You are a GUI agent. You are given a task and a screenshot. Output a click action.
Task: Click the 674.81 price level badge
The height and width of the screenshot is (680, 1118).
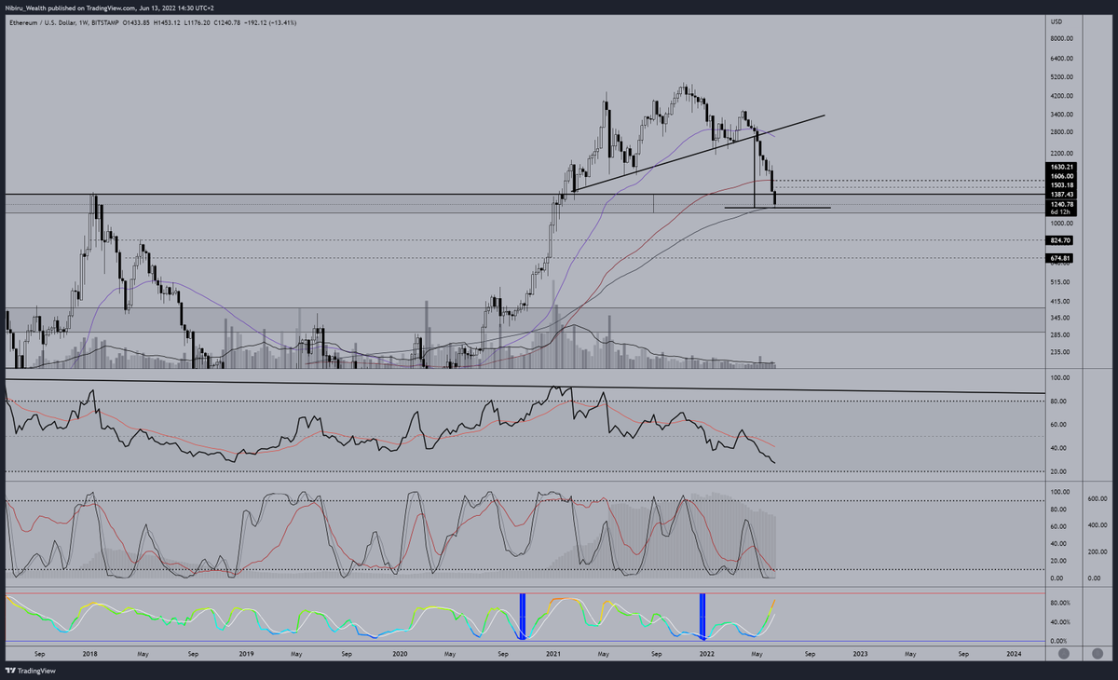pos(1060,258)
